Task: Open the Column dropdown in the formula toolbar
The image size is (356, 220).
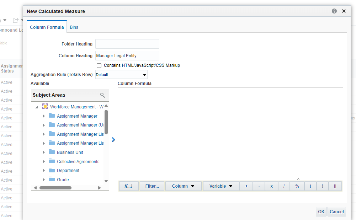Action: (x=184, y=186)
